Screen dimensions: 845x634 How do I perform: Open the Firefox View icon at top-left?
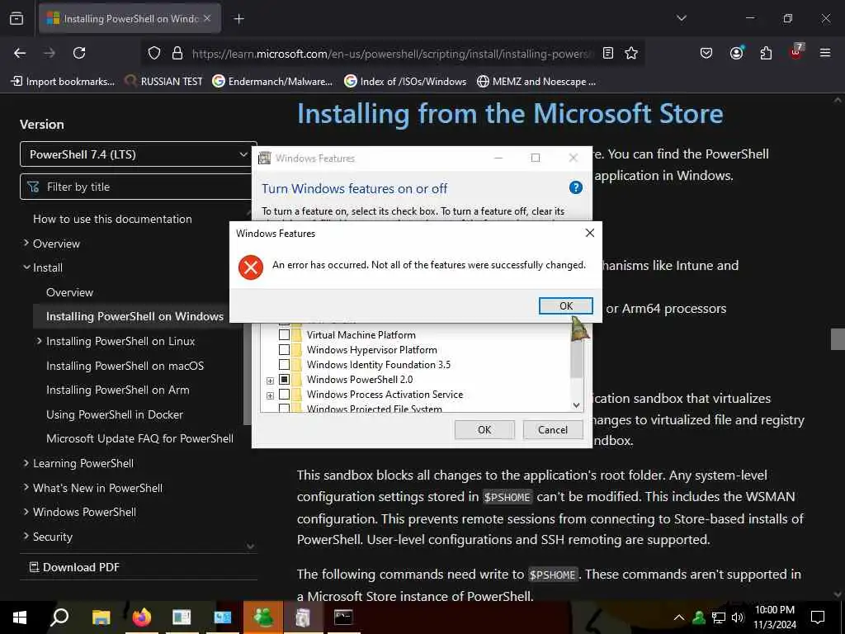point(17,18)
